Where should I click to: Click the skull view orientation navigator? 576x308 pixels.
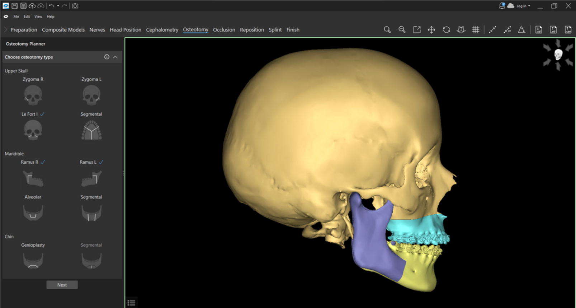(558, 55)
